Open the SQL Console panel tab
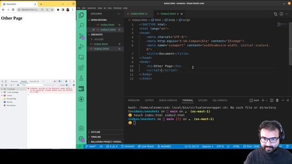The width and height of the screenshot is (292, 164). point(220,100)
